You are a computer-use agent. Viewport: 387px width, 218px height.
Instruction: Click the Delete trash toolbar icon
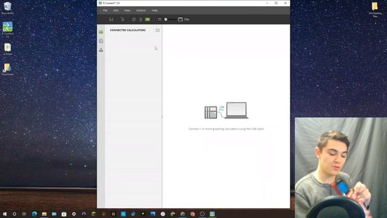point(123,19)
